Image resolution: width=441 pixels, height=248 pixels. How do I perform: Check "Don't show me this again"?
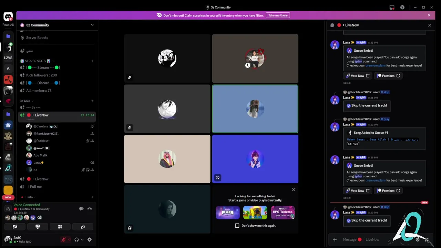[x=237, y=226]
